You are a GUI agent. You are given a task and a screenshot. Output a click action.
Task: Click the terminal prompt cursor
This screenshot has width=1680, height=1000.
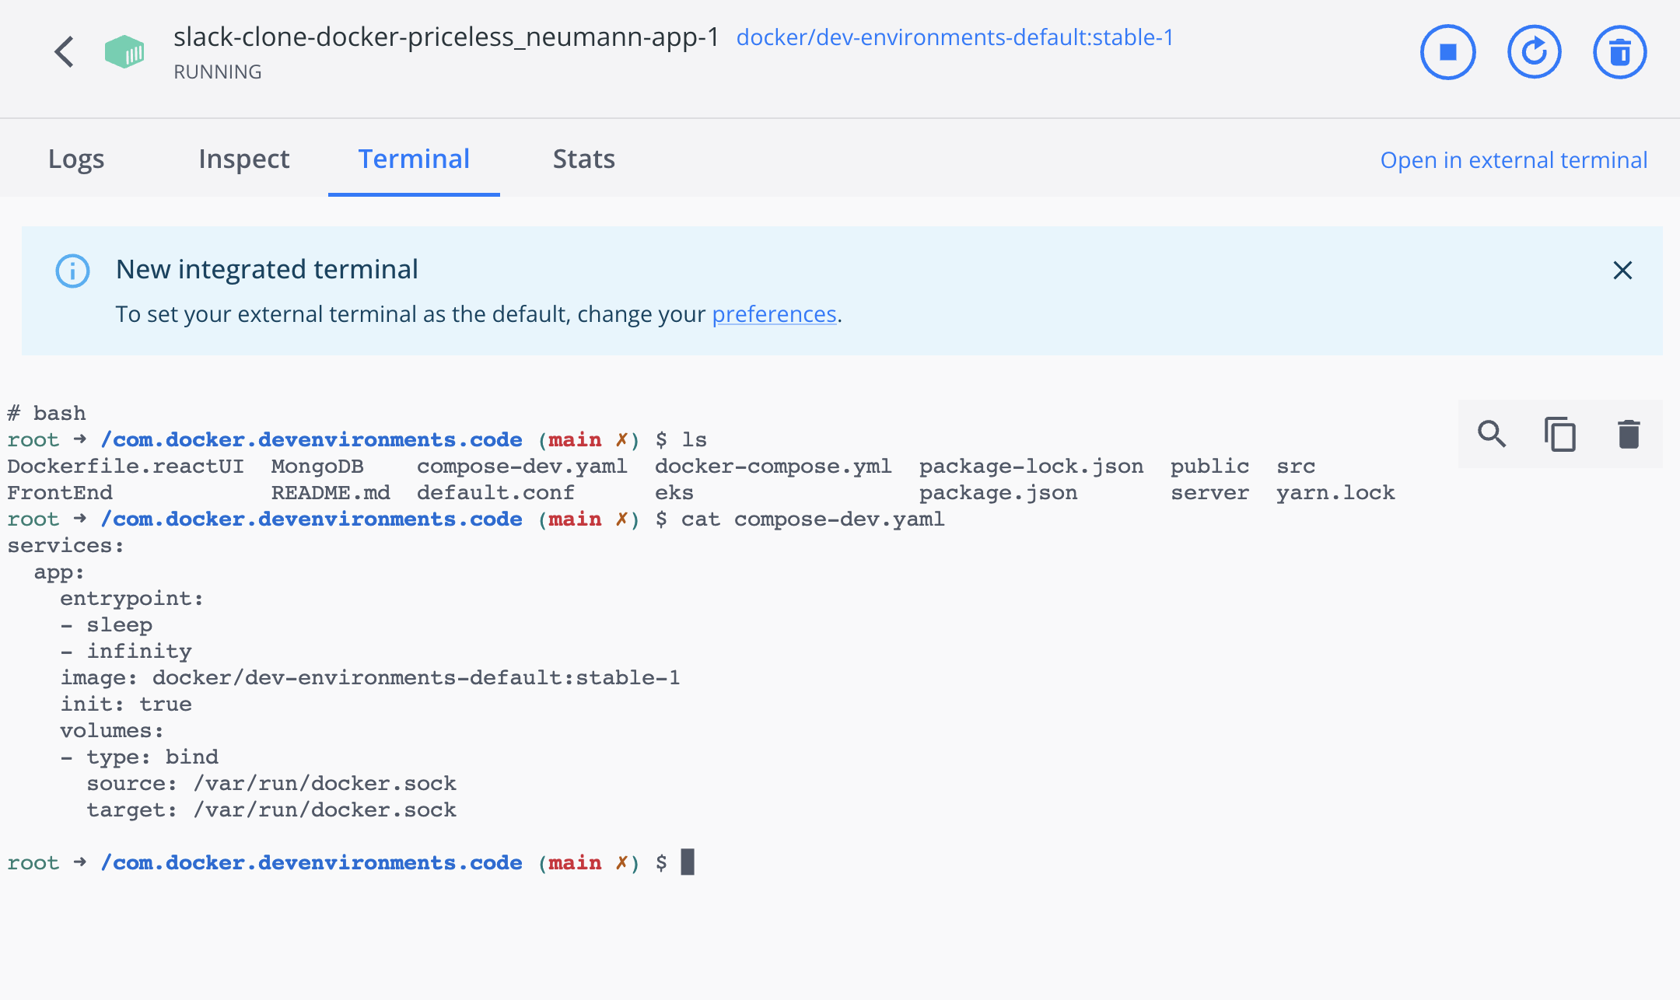(688, 862)
